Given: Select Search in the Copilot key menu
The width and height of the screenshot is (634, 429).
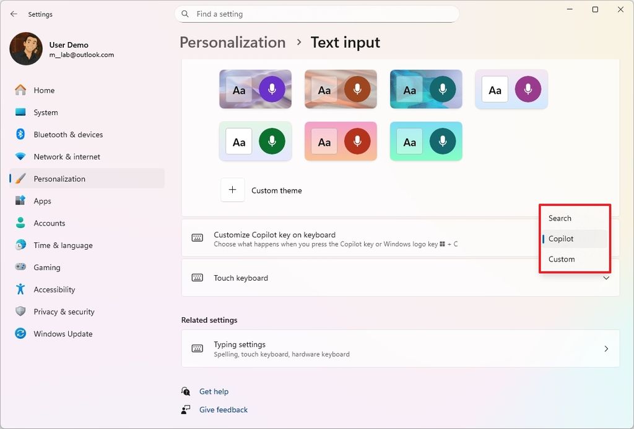Looking at the screenshot, I should [x=559, y=218].
